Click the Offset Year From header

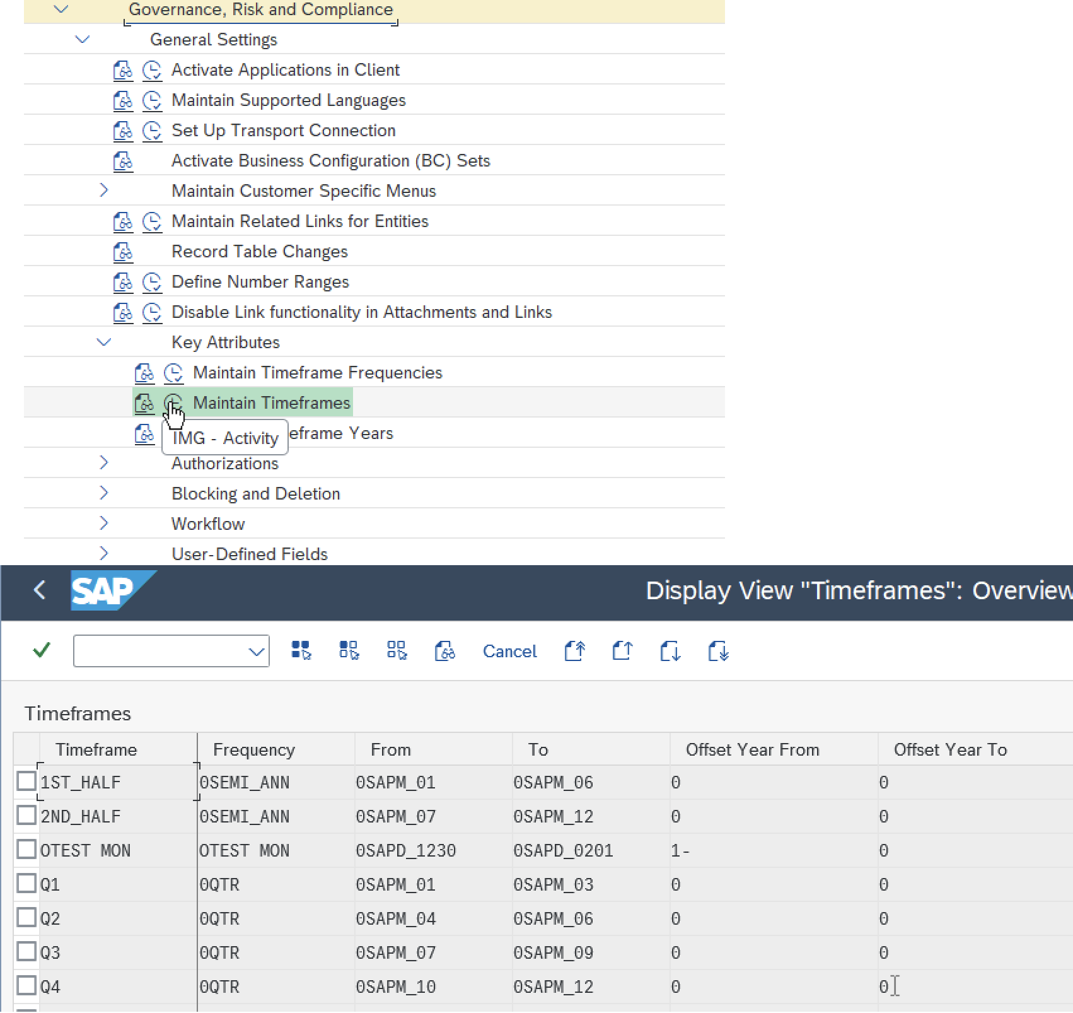point(774,749)
